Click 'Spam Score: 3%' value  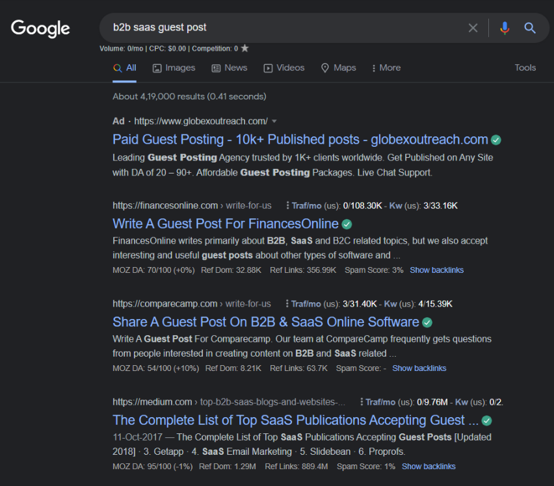pos(374,270)
